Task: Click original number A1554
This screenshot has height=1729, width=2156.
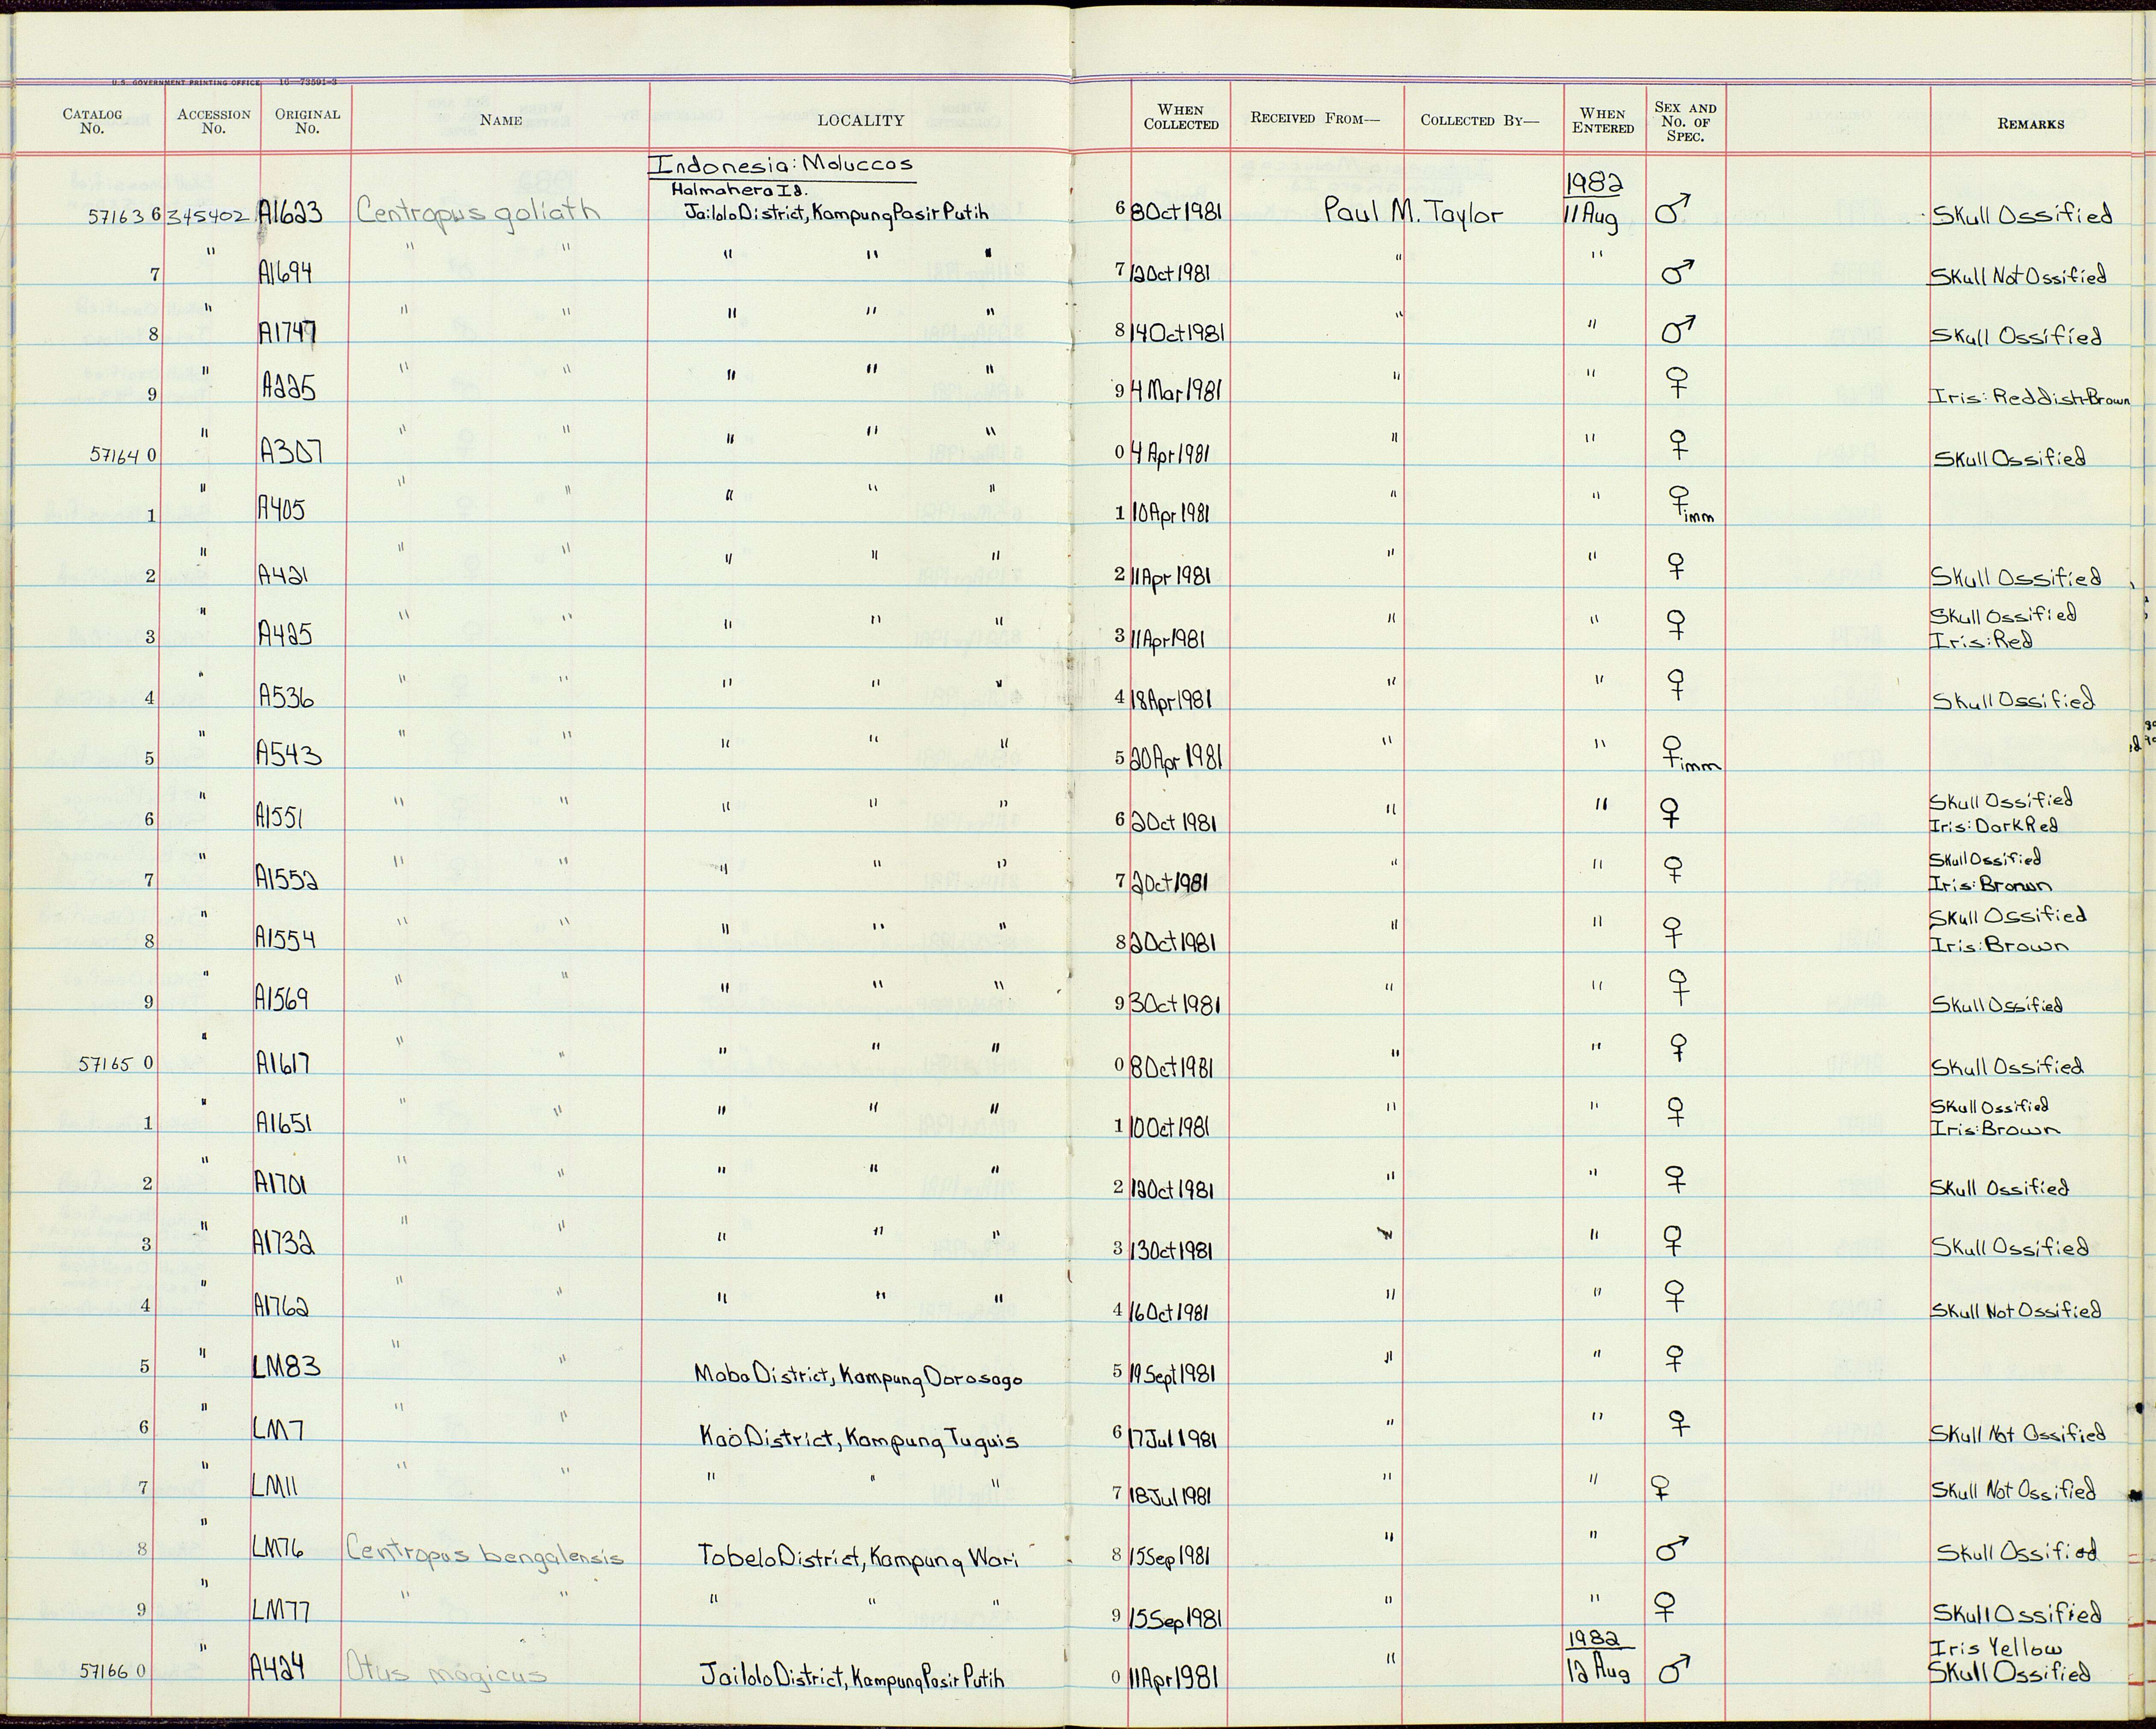Action: pos(286,937)
